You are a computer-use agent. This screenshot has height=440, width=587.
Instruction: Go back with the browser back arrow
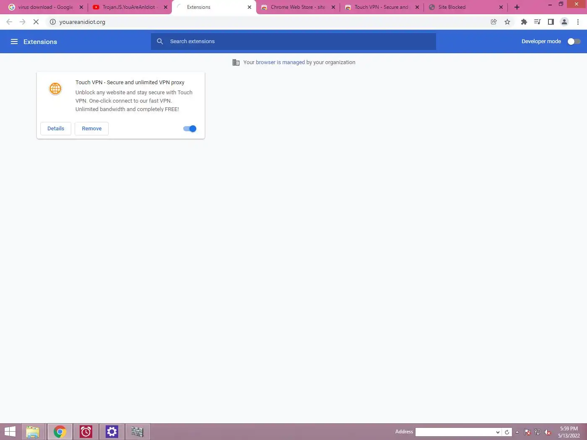9,22
